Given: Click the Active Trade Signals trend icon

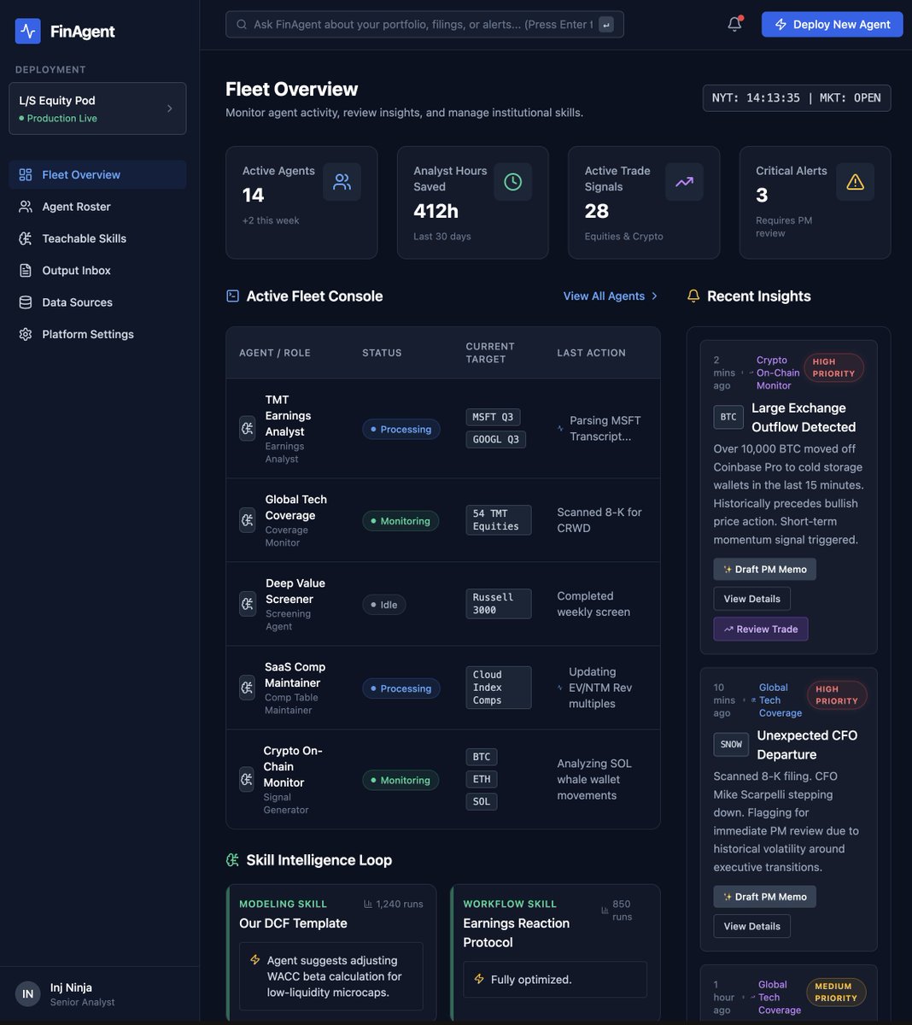Looking at the screenshot, I should [684, 182].
